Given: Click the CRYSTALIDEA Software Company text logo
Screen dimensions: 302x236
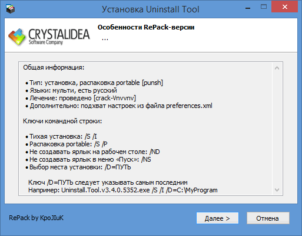Looking at the screenshot, I should (x=59, y=37).
